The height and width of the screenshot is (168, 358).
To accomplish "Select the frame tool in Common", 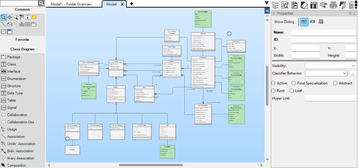I will [x=4, y=32].
